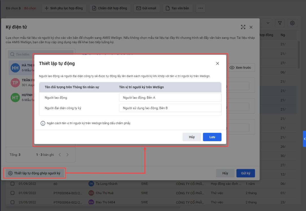Image resolution: width=306 pixels, height=211 pixels.
Task: Click the vertical scrollbar of the table
Action: tap(299, 55)
